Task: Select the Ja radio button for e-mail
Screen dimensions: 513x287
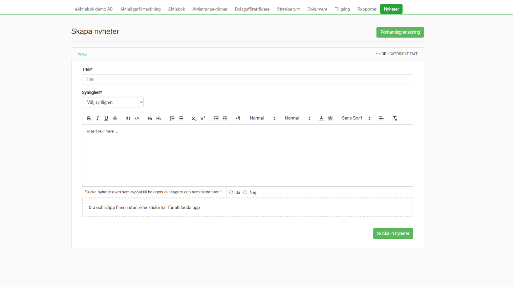Action: [231, 192]
